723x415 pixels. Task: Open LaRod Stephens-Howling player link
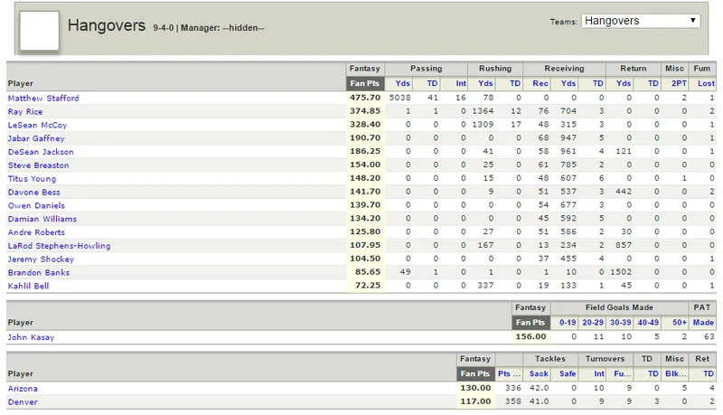[59, 245]
